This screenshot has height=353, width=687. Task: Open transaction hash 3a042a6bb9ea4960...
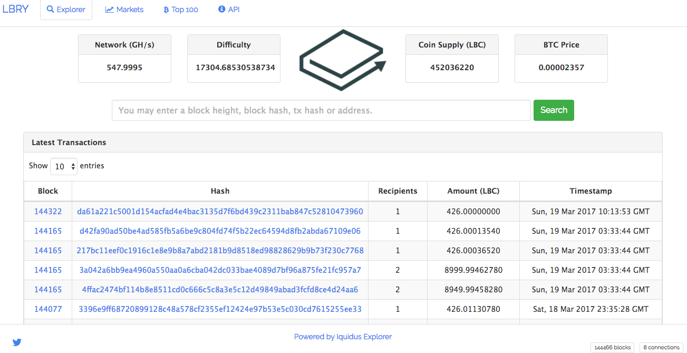220,270
